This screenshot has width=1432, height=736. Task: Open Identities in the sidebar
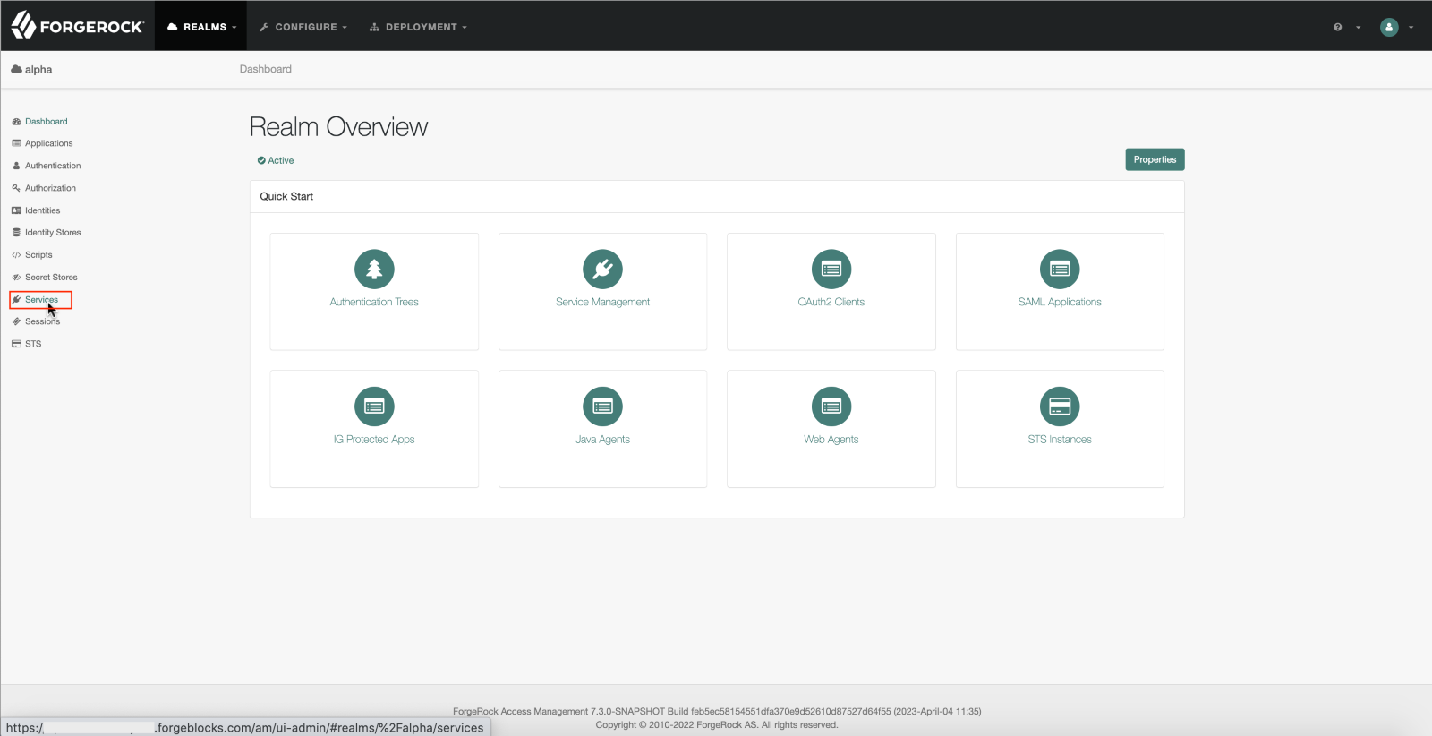click(43, 210)
